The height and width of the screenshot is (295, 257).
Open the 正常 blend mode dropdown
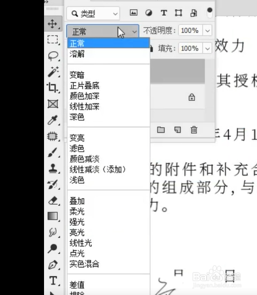click(103, 31)
